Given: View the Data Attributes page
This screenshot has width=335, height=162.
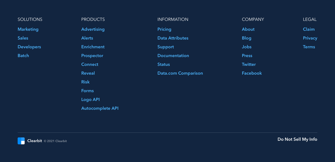Looking at the screenshot, I should point(173,38).
